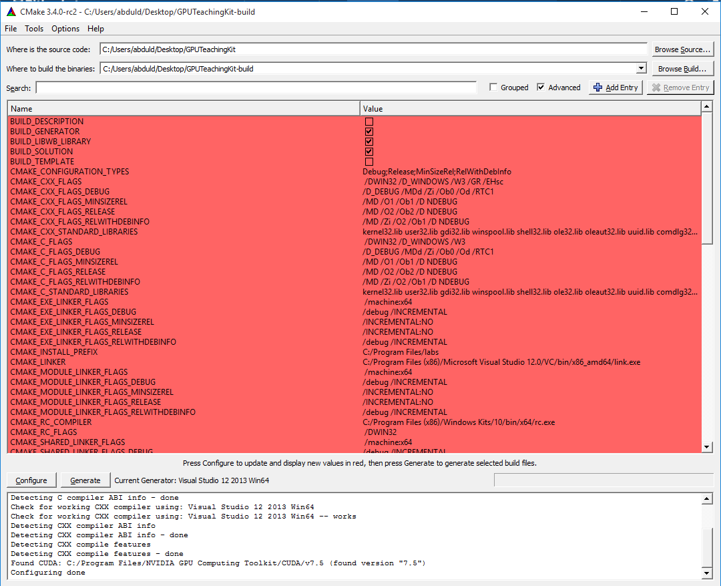Viewport: 721px width, 586px height.
Task: Click the blue plus Add Entry icon
Action: 597,88
